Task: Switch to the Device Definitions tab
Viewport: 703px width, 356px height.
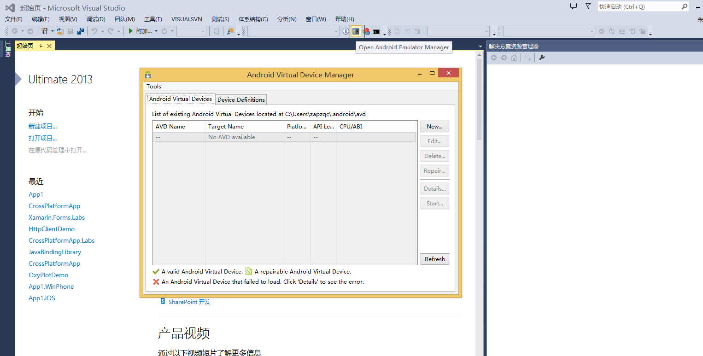Action: click(x=241, y=99)
